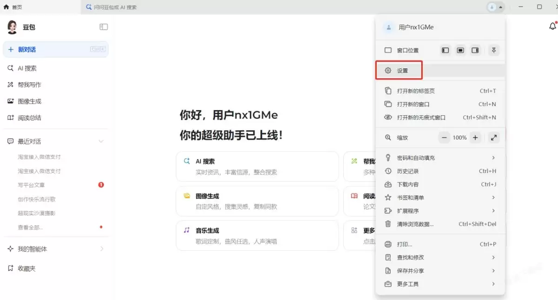Expand 我的智能体 with its arrow

102,249
